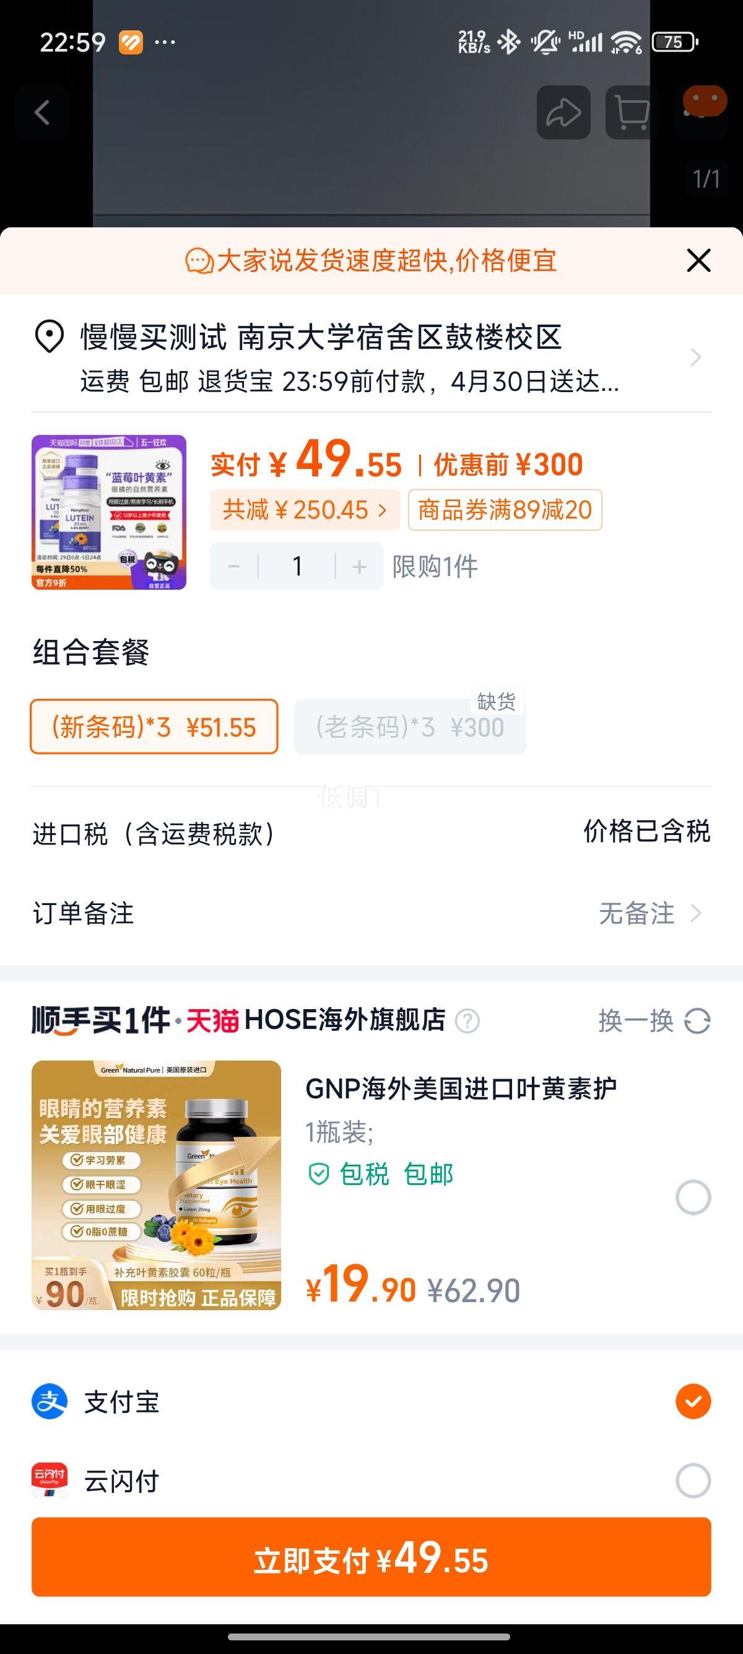Image resolution: width=743 pixels, height=1654 pixels.
Task: Close the checkout panel with X
Action: pyautogui.click(x=698, y=261)
